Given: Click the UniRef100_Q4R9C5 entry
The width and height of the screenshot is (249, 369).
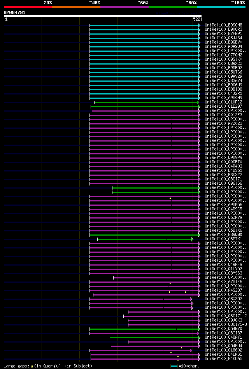Looking at the screenshot, I should [223, 209].
